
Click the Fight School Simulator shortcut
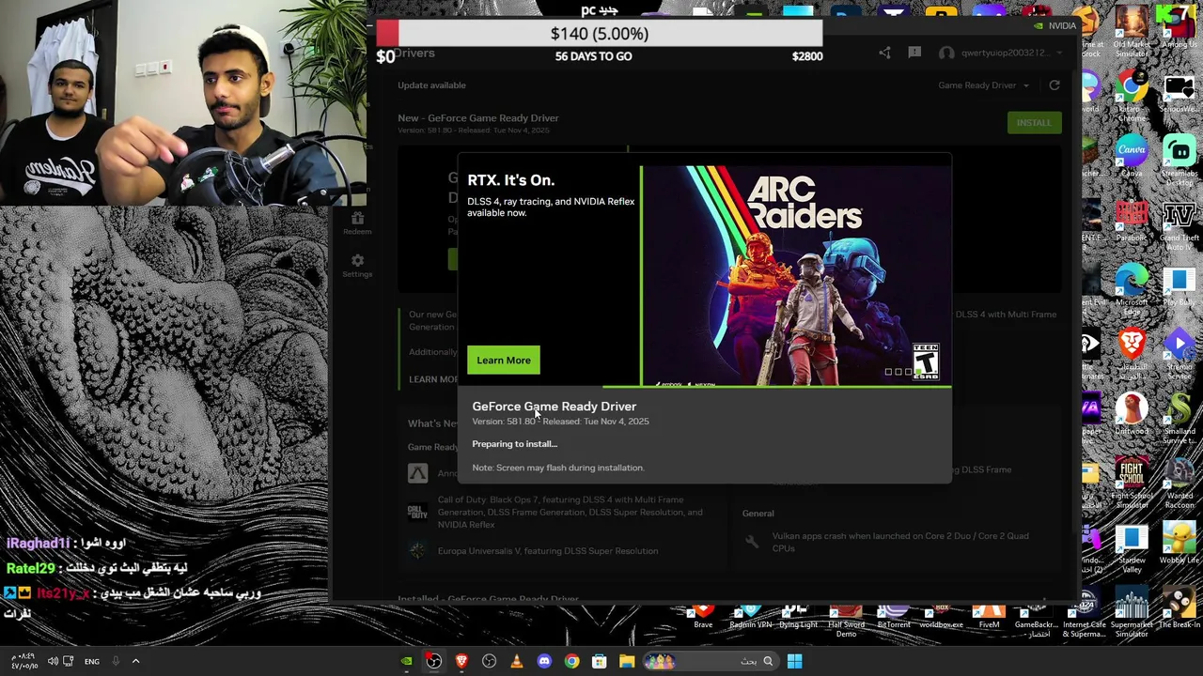(x=1132, y=483)
